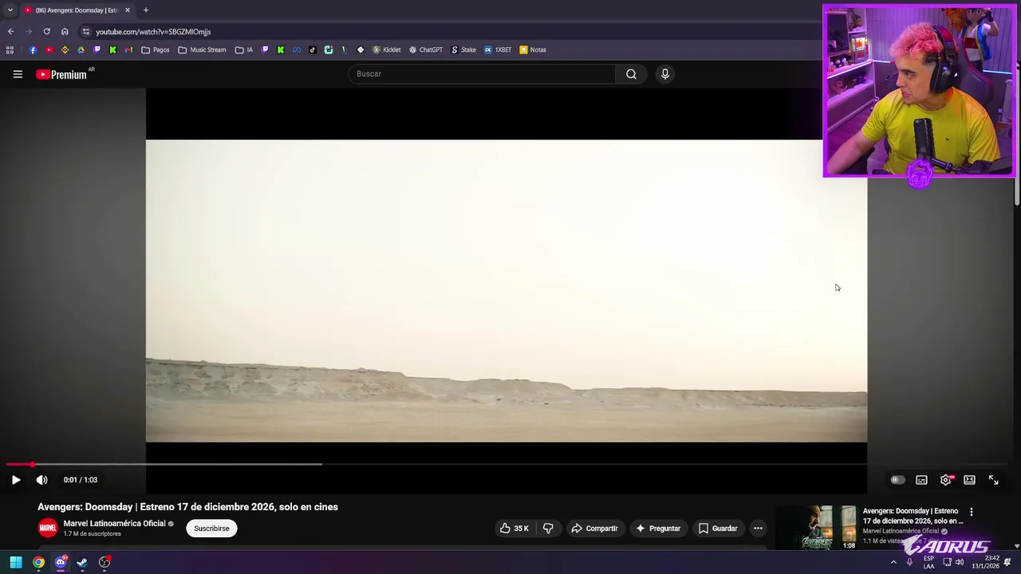Open the TikTok bookmark icon
The height and width of the screenshot is (574, 1021).
coord(312,49)
